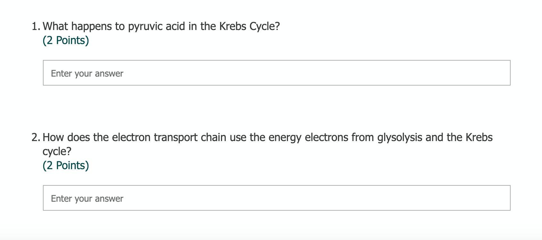Viewport: 542px width, 240px height.
Task: Click "(2 Points)" label under the pyruvic acid question
Action: coord(66,41)
